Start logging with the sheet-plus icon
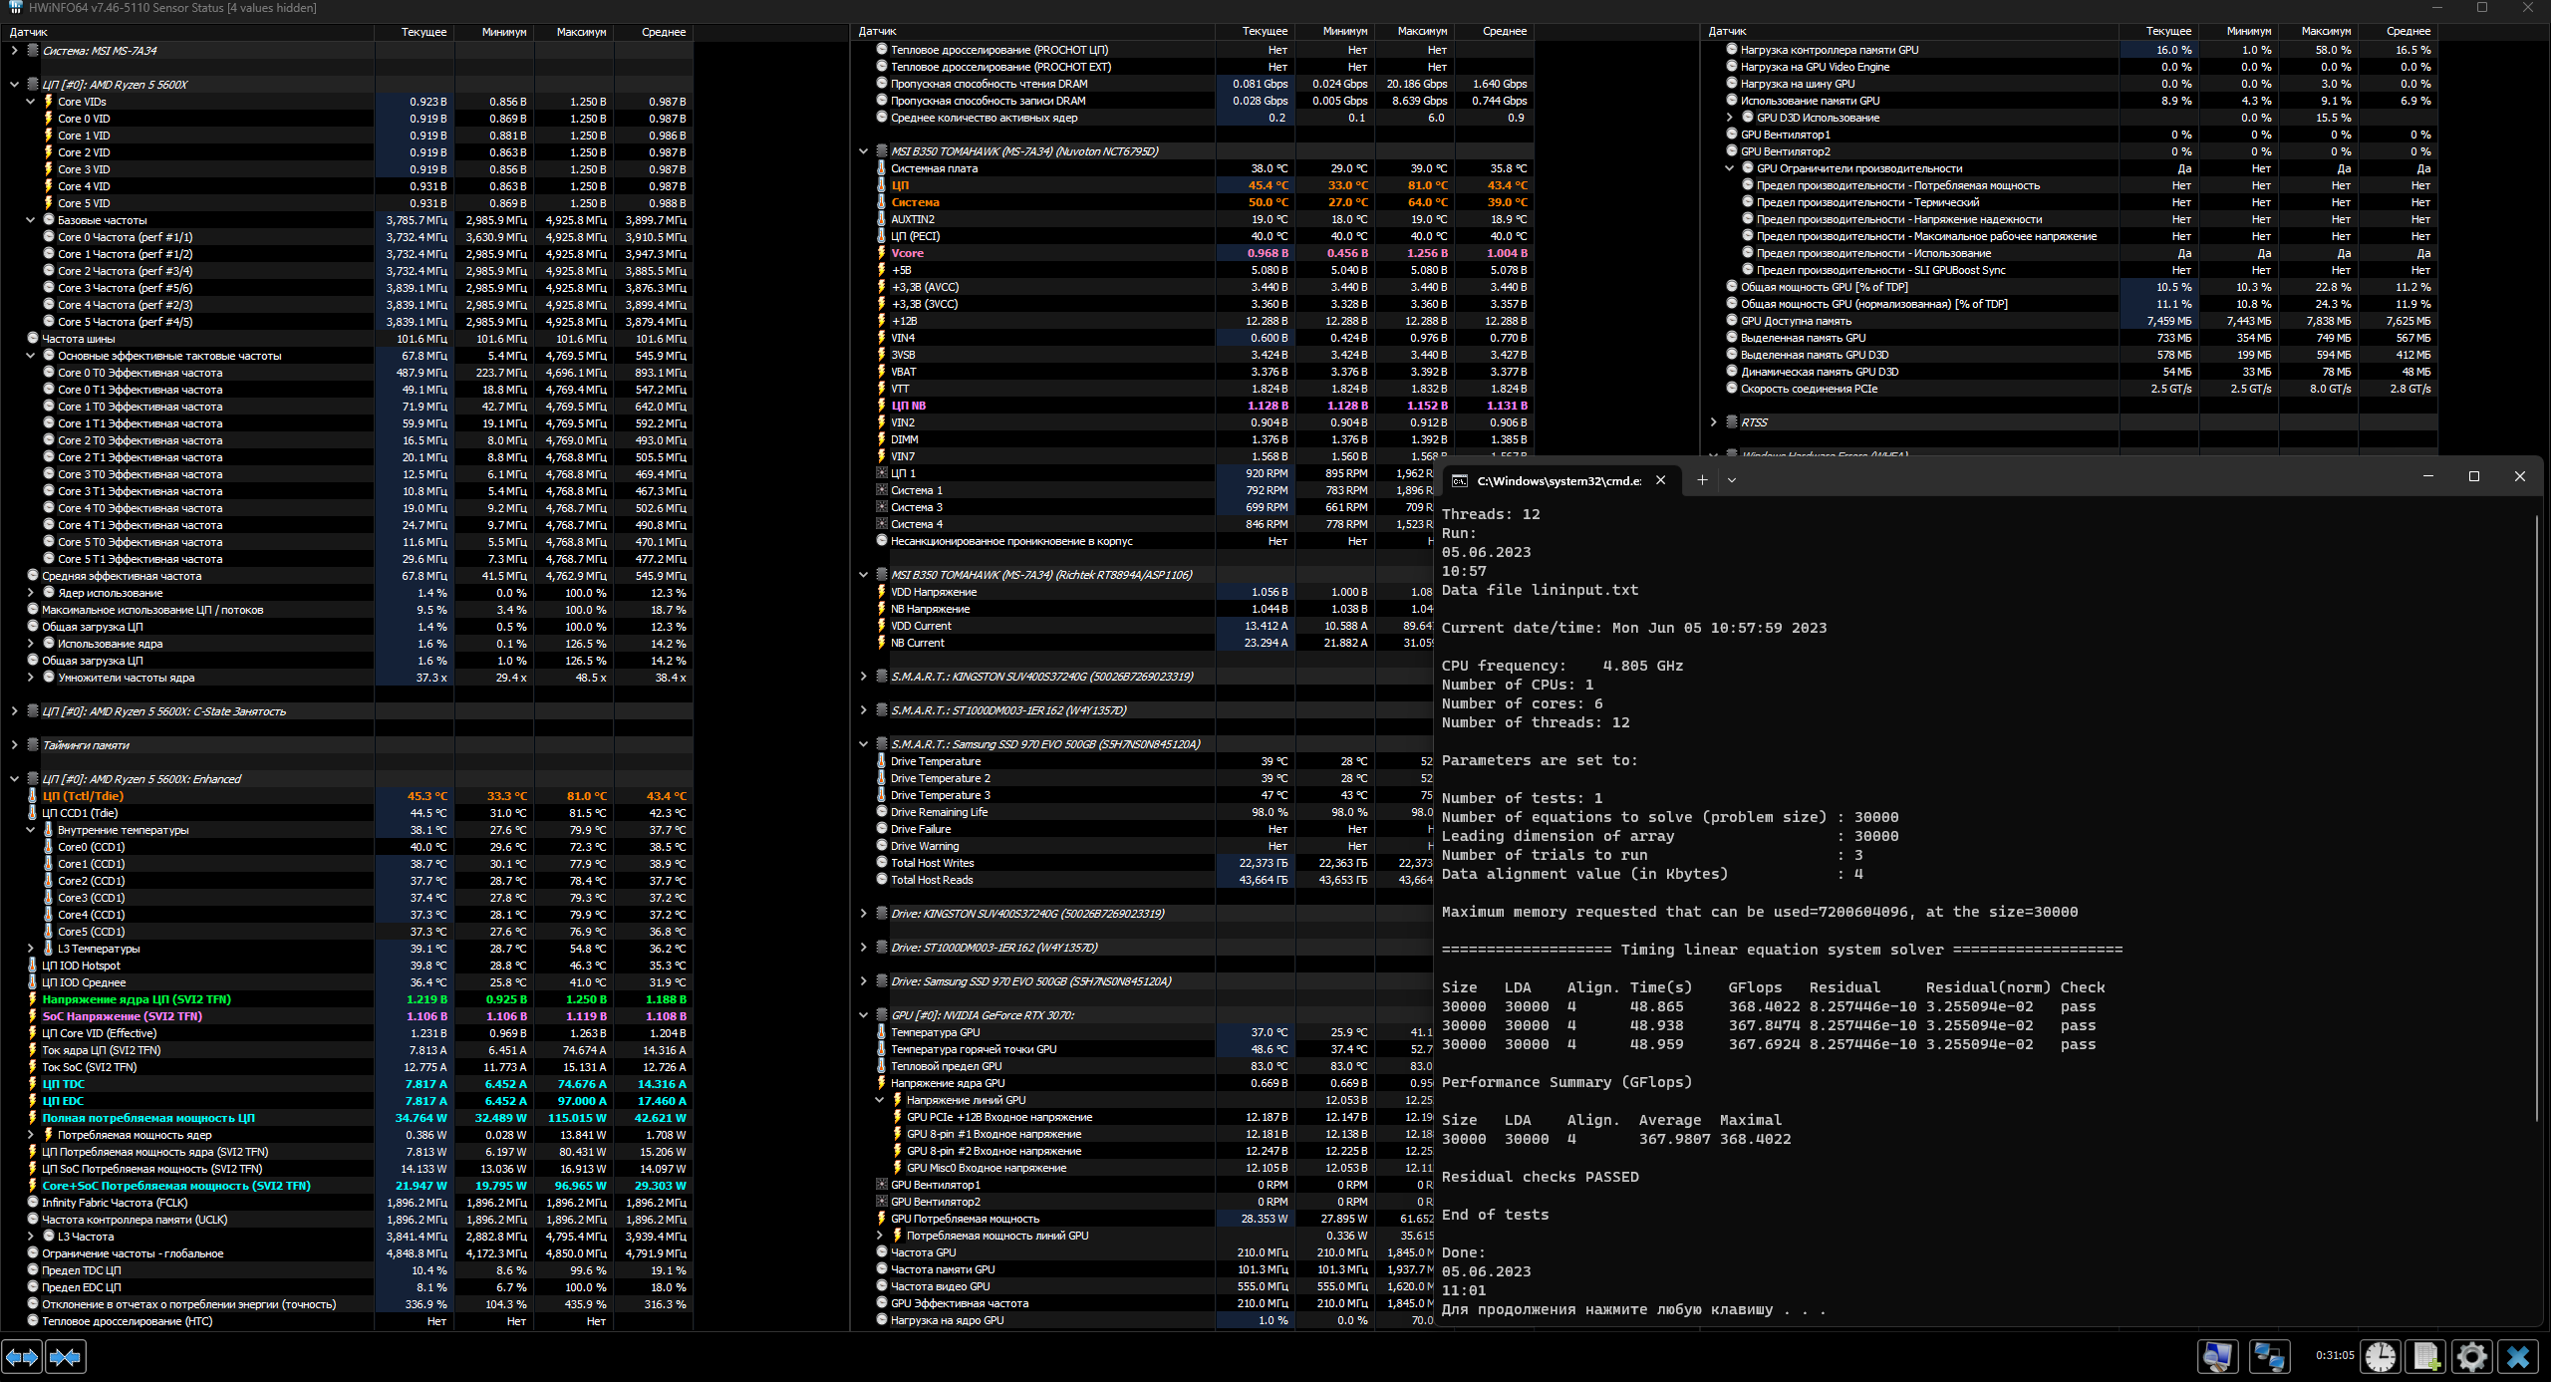 (2426, 1357)
